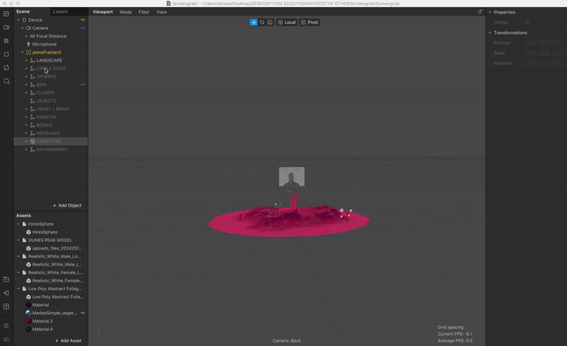This screenshot has width=567, height=346.
Task: Toggle Local coordinate space button
Action: (286, 23)
